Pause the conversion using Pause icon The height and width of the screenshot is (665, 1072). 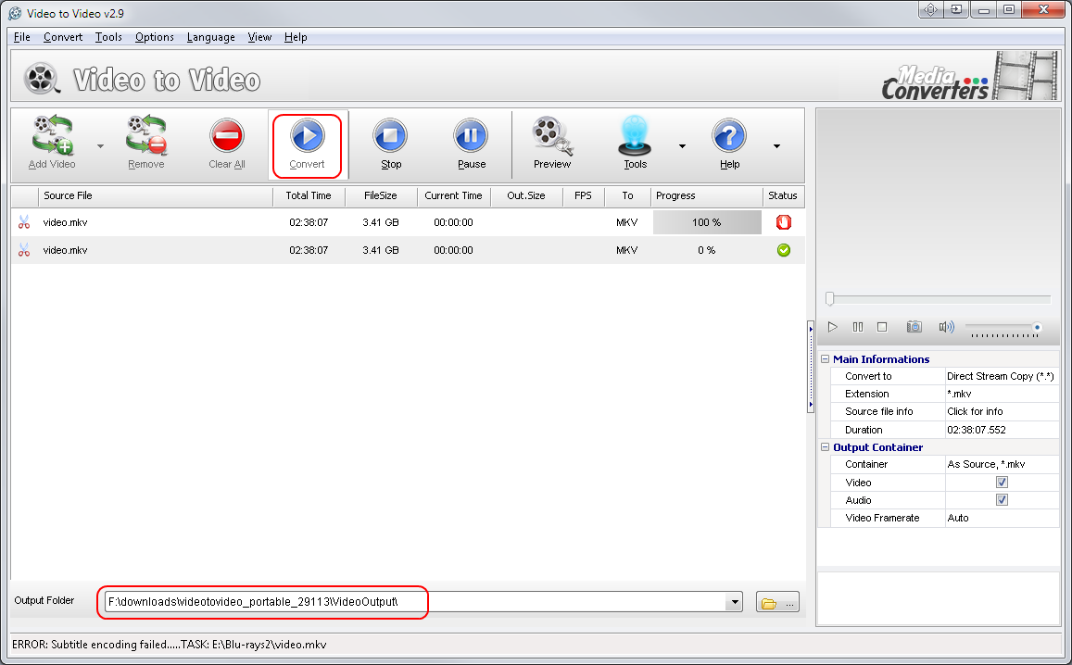tap(471, 135)
